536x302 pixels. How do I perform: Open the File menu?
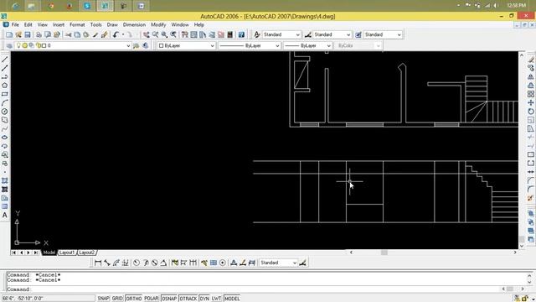point(15,24)
